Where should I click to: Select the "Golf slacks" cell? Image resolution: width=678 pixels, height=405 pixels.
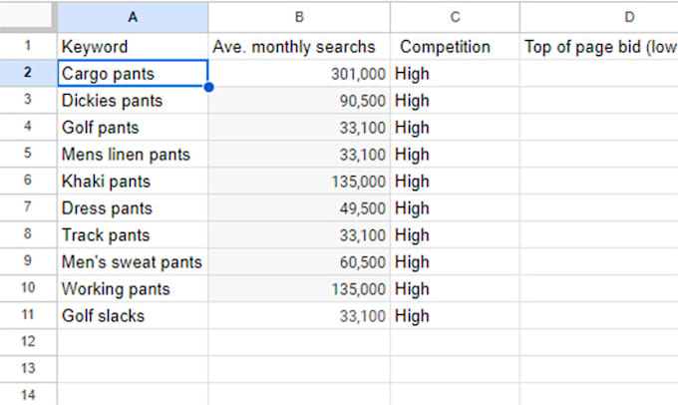pyautogui.click(x=133, y=315)
